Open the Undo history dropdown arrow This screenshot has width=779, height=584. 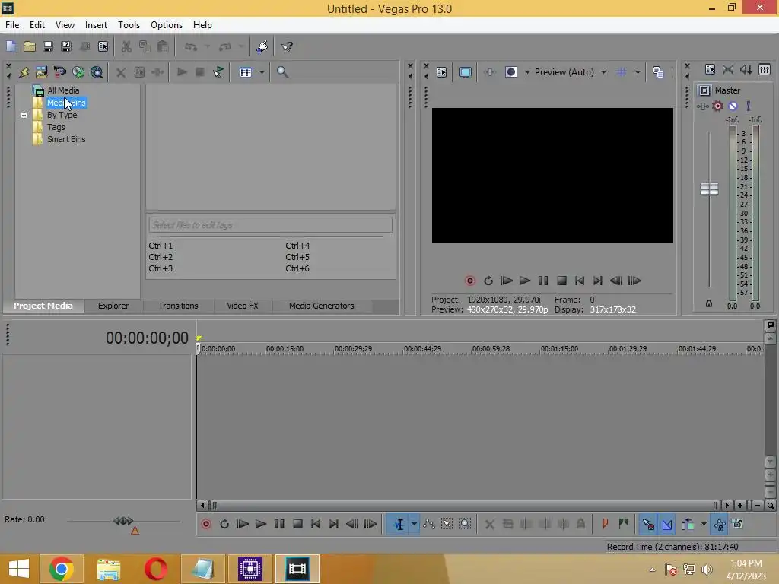(207, 46)
